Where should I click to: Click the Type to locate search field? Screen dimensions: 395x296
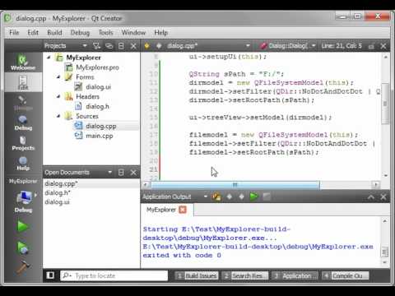click(x=114, y=275)
